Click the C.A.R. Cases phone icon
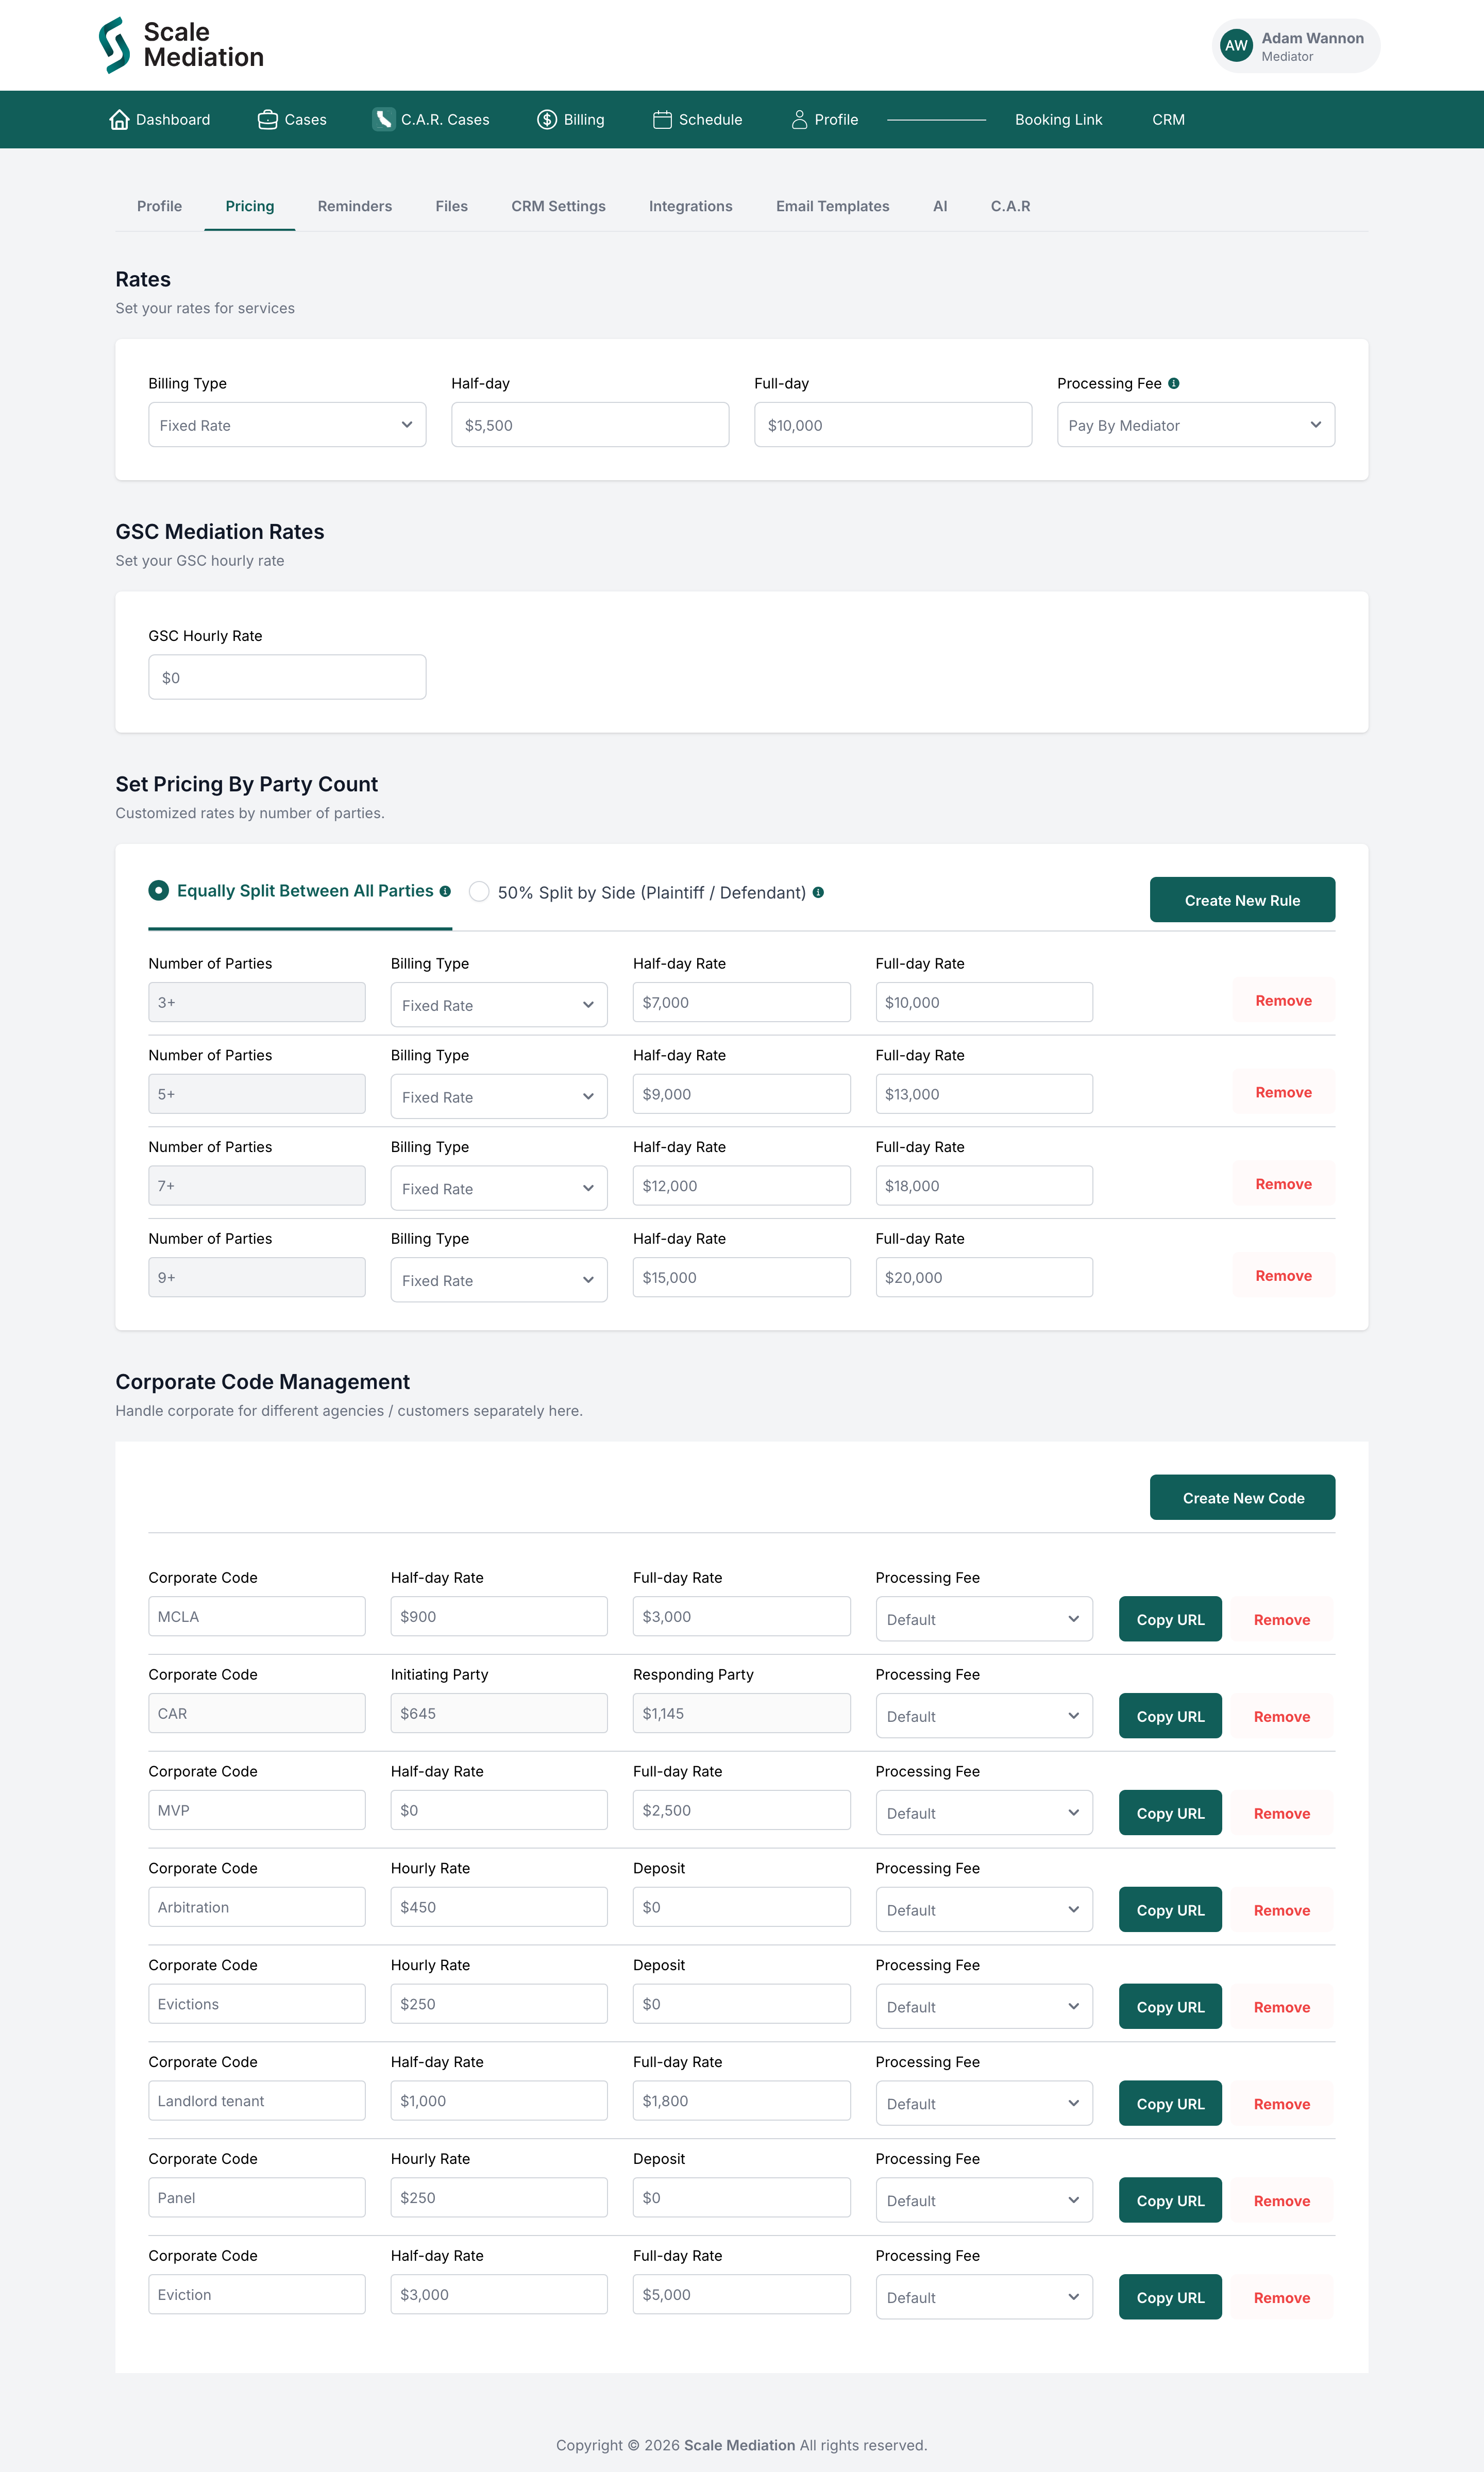The width and height of the screenshot is (1484, 2472). pyautogui.click(x=384, y=120)
